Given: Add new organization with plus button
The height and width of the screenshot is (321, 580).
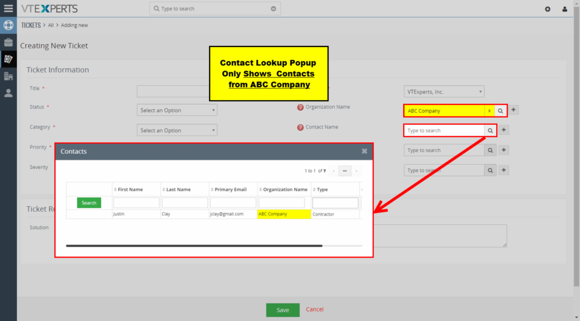Looking at the screenshot, I should click(x=514, y=110).
